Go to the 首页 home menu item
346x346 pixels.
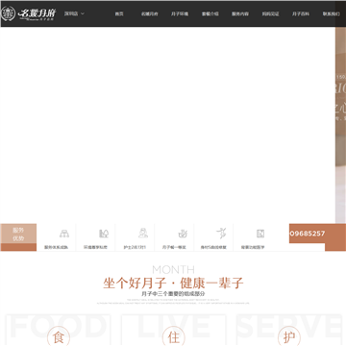tap(119, 13)
